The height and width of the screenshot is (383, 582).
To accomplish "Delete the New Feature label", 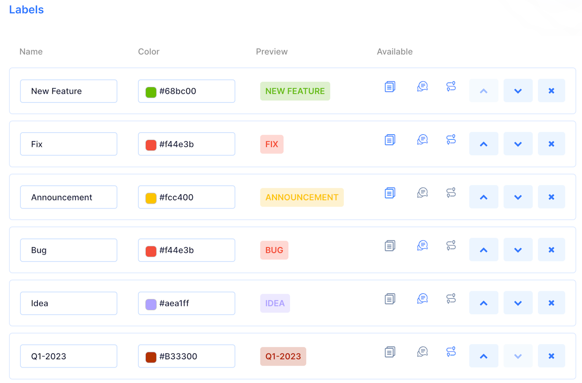I will [x=551, y=91].
